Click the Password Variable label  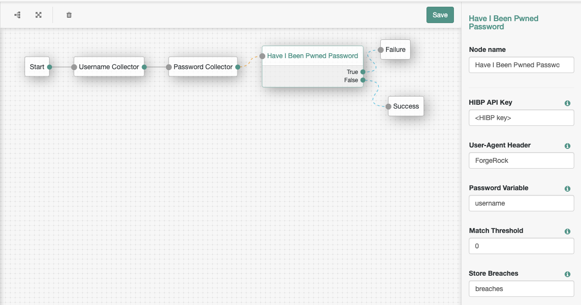coord(499,188)
